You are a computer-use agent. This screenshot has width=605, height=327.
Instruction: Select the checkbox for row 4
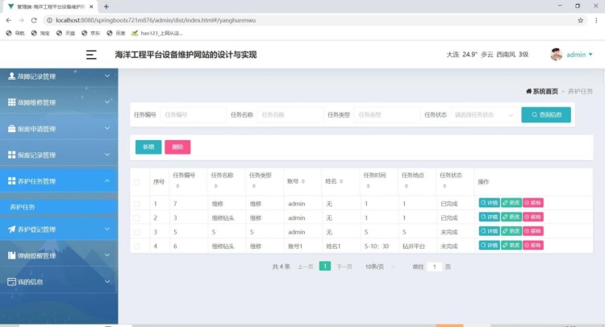pos(137,245)
